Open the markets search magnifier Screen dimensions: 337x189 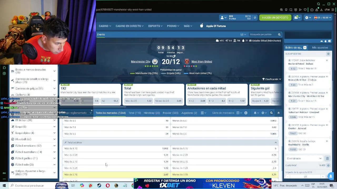[x=271, y=113]
